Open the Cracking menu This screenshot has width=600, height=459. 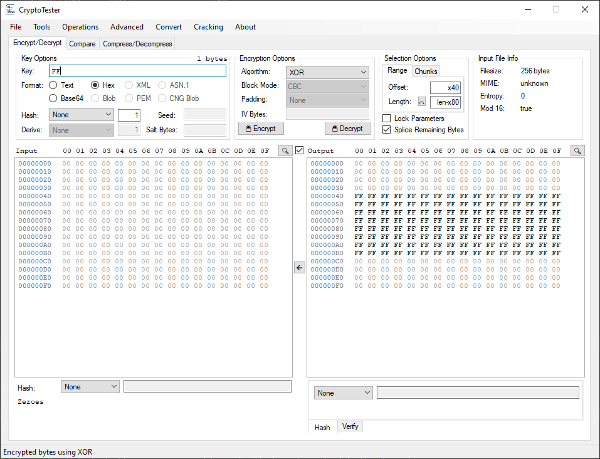[208, 27]
